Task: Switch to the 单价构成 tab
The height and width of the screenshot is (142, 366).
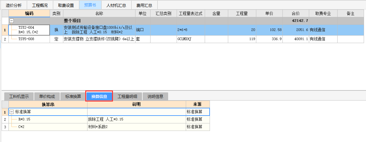Action: tap(47, 96)
